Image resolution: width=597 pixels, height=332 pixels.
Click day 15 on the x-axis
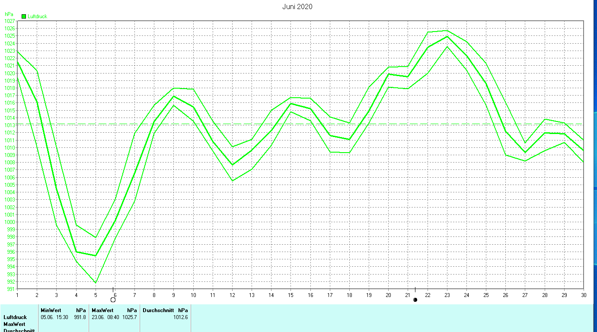(291, 295)
